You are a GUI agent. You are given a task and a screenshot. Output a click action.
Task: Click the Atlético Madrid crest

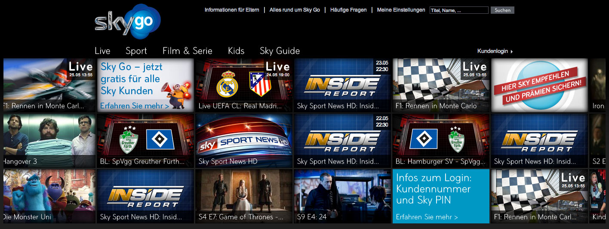260,84
